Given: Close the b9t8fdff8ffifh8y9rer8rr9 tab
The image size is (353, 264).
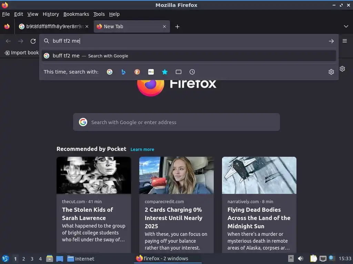Looking at the screenshot, I should point(87,26).
